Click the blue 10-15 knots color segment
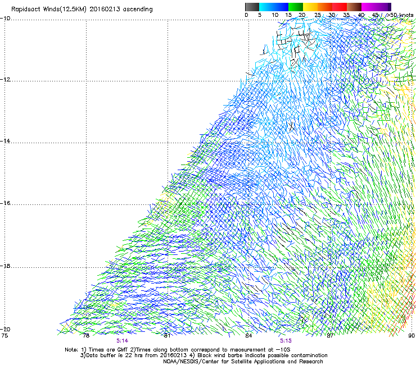 (x=281, y=7)
